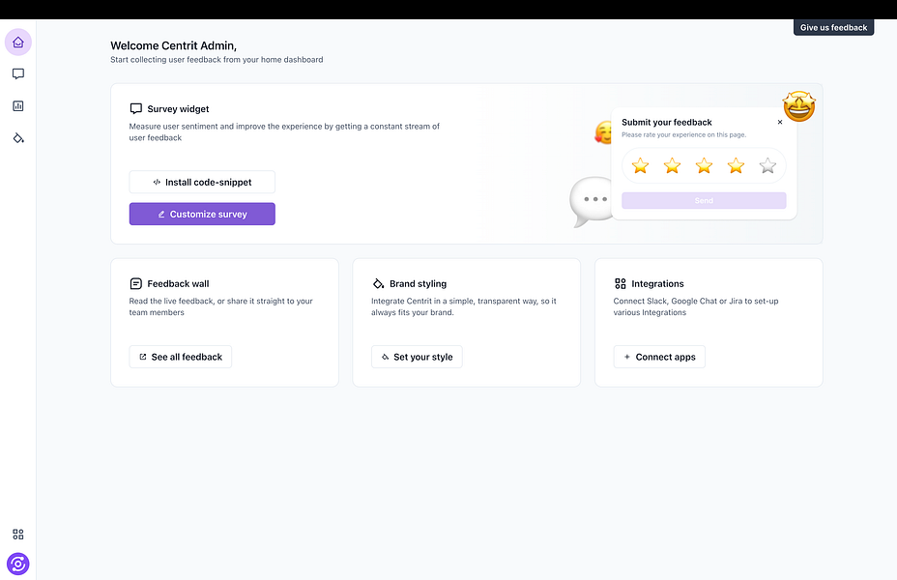This screenshot has height=580, width=897.
Task: Select the fifth grey star rating
Action: pyautogui.click(x=767, y=166)
